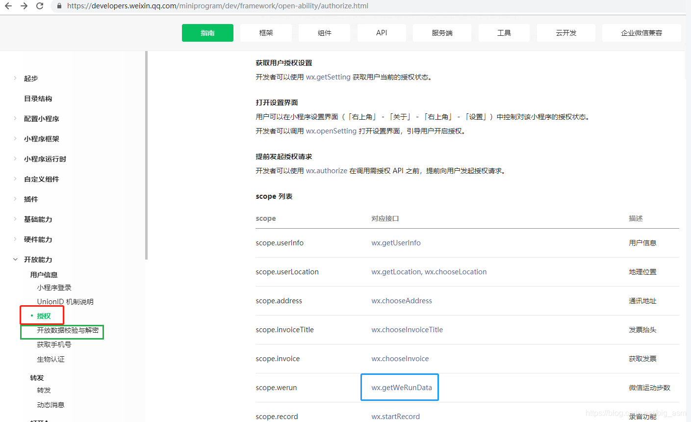Expand the 硬件能力 chevron

coord(15,239)
